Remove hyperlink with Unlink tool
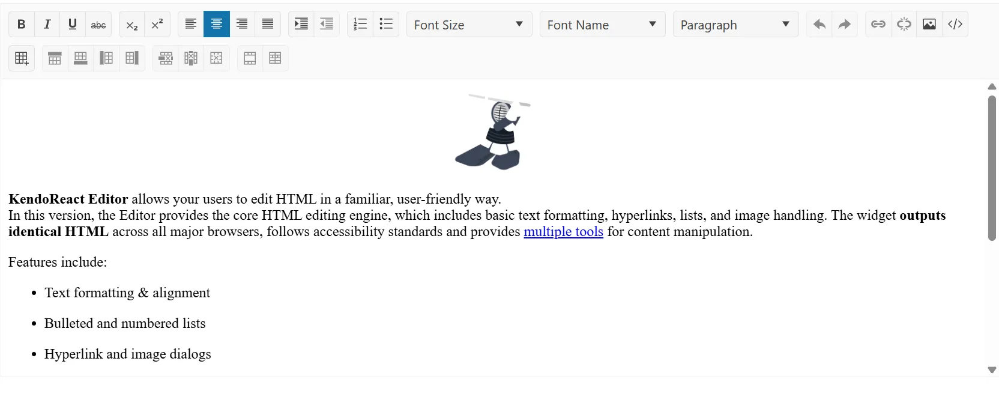The height and width of the screenshot is (397, 999). pos(904,24)
